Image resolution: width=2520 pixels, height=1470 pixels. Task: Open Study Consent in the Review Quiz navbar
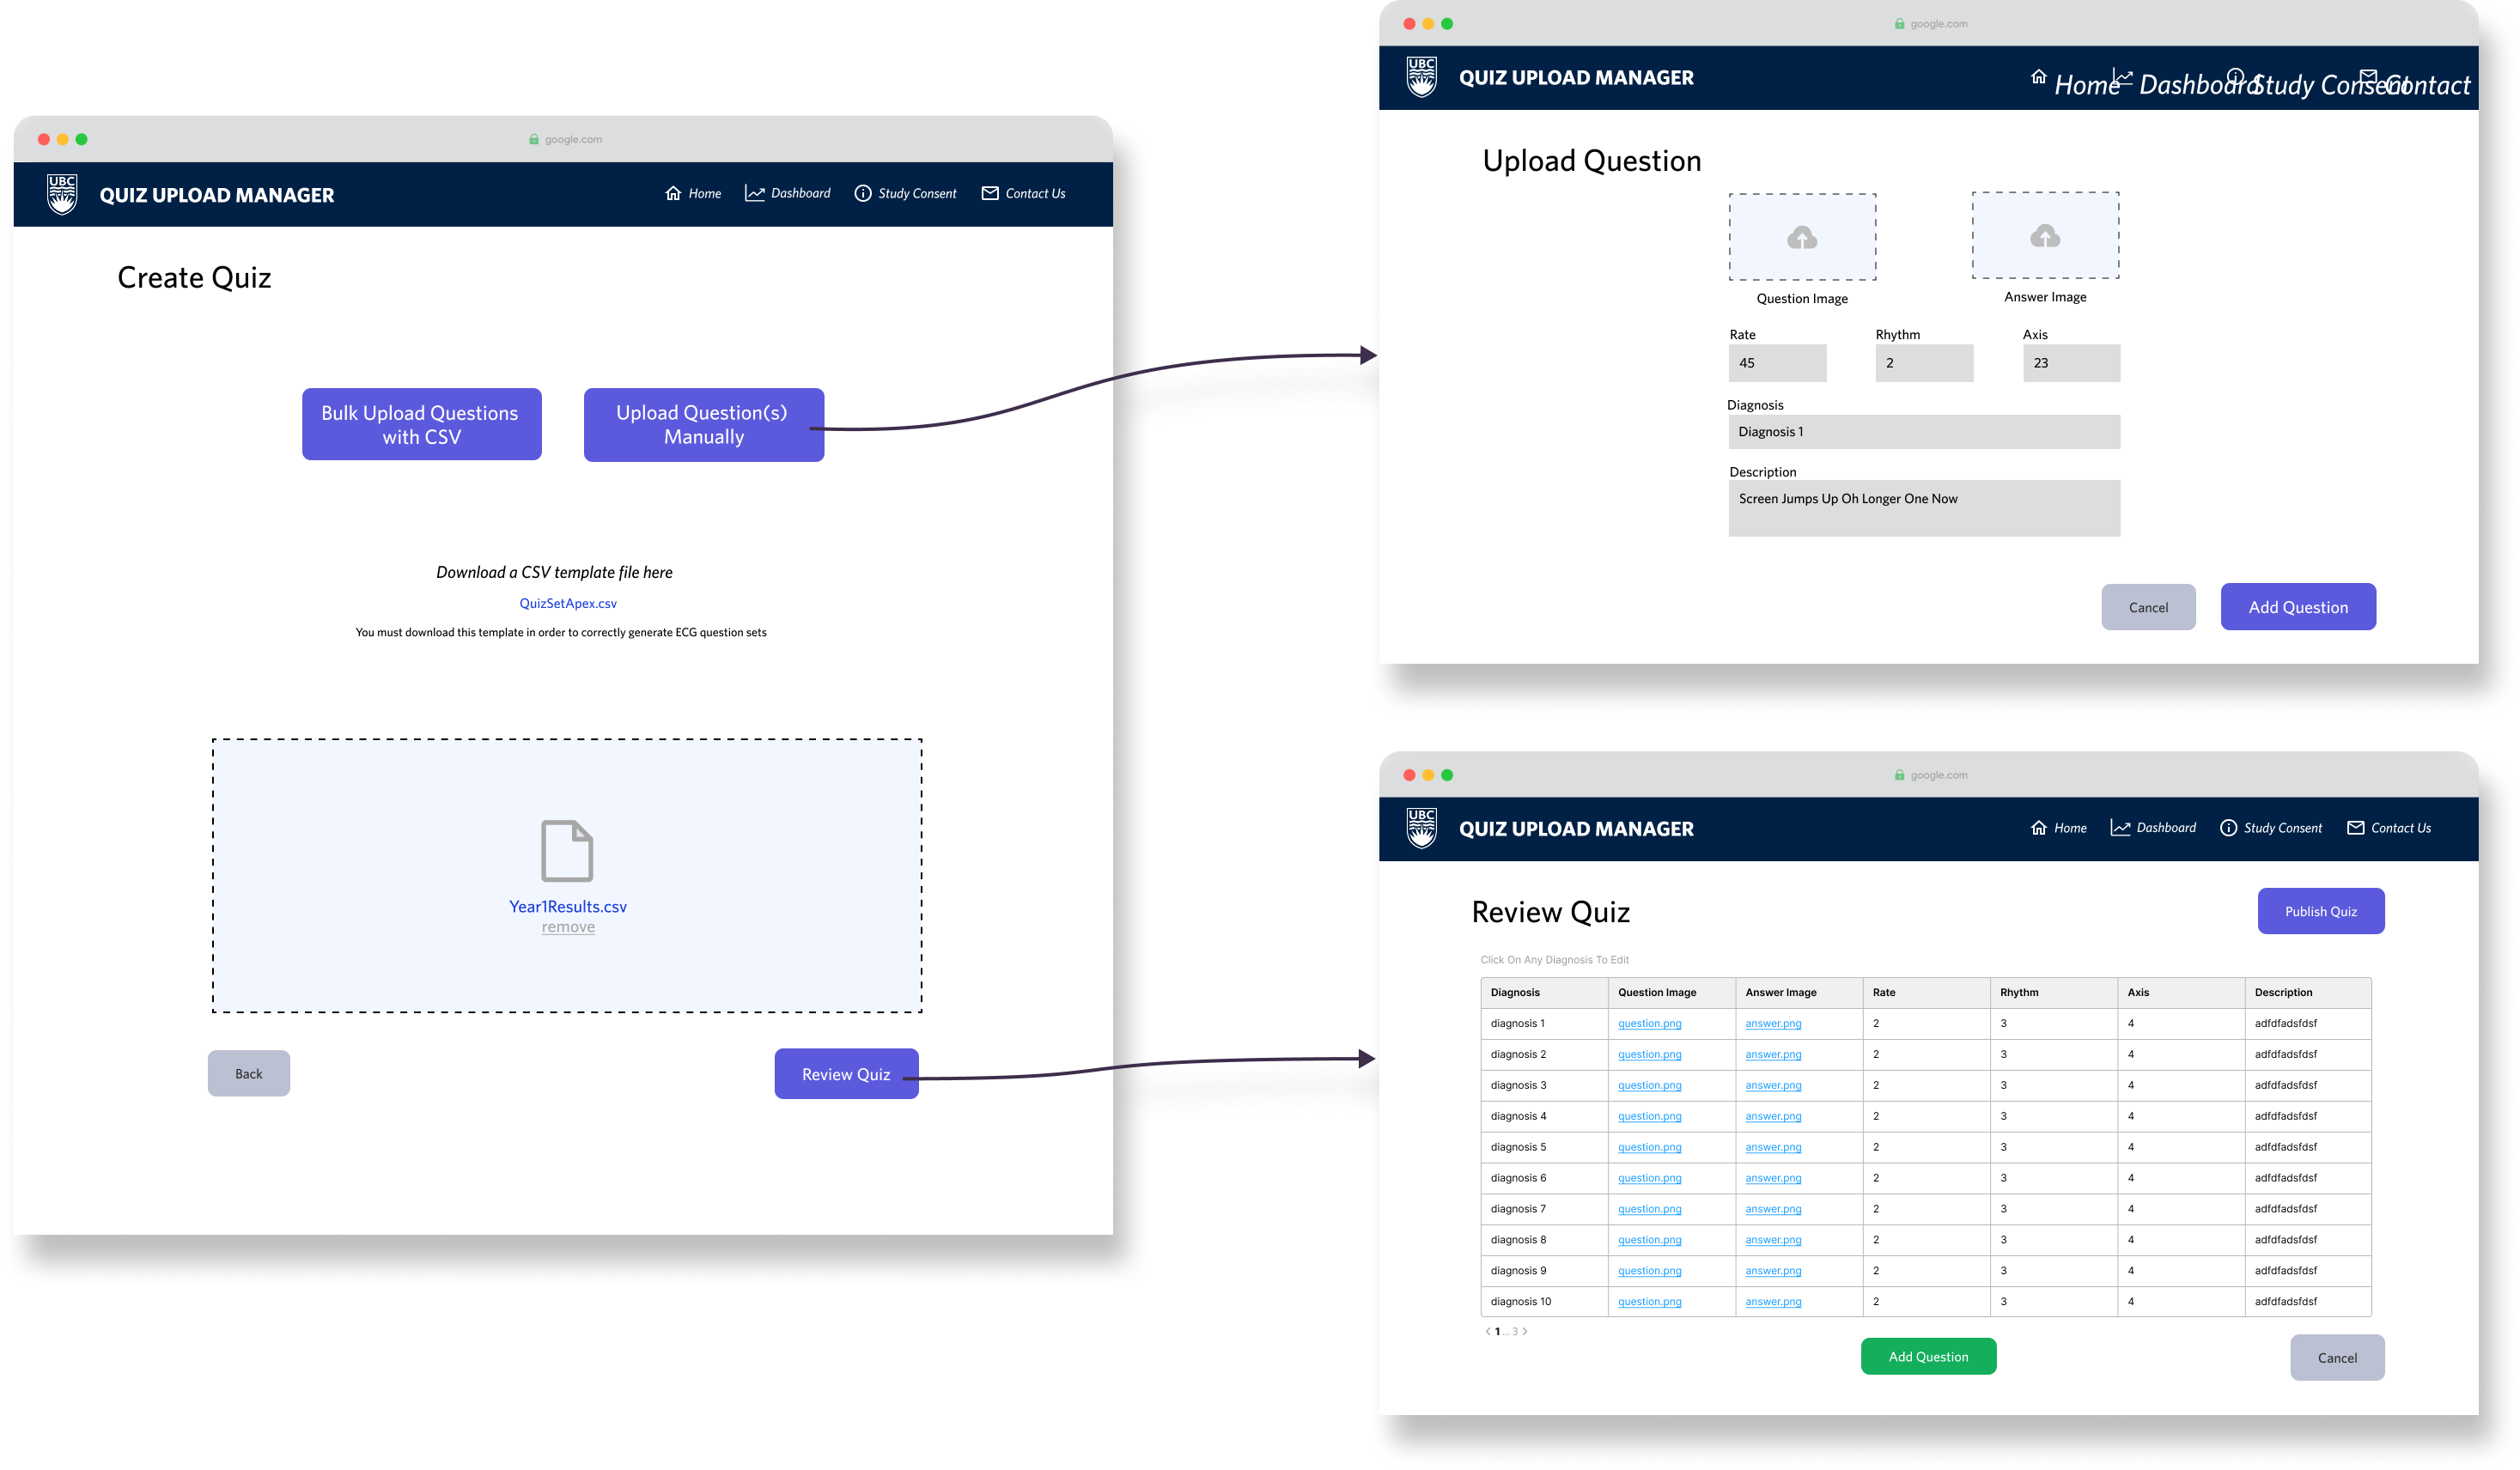coord(2282,828)
